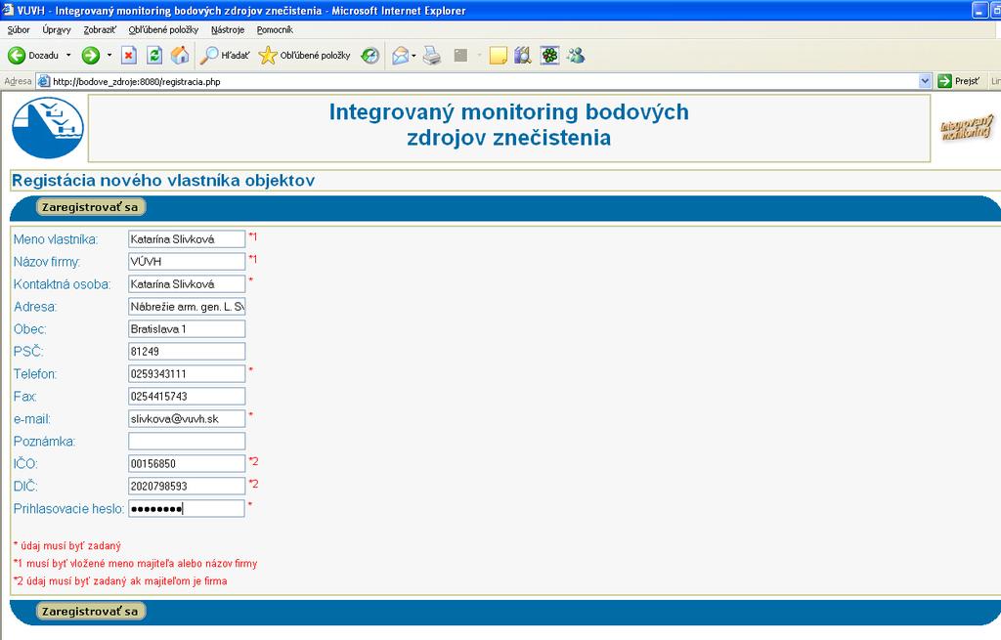The height and width of the screenshot is (640, 1001).
Task: Click the '*2 údaj musí byť zadaný' note
Action: [x=120, y=581]
